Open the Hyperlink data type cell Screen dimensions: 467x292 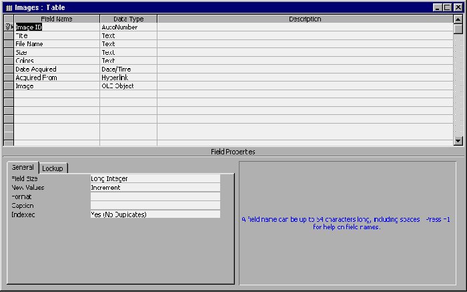[x=128, y=78]
